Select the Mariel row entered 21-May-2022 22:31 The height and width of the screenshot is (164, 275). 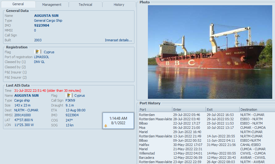pos(207,149)
